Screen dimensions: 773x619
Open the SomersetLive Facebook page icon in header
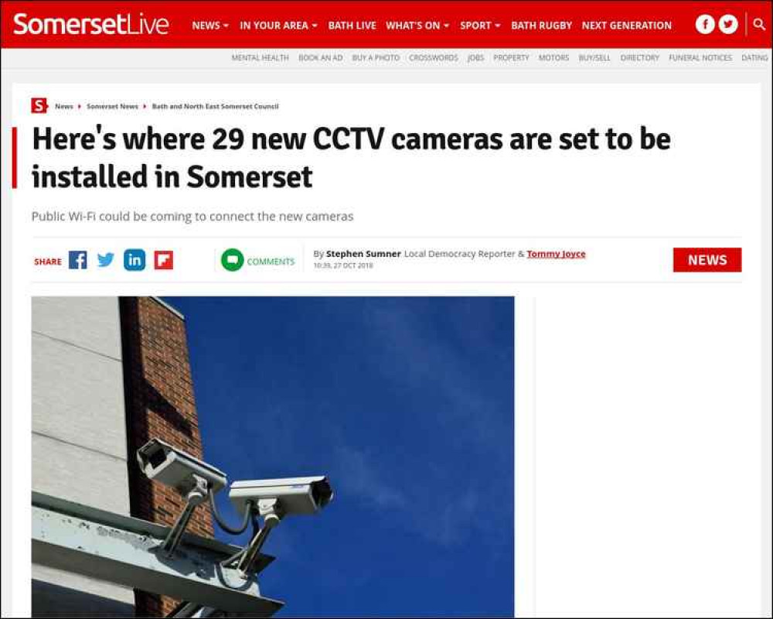pyautogui.click(x=705, y=24)
